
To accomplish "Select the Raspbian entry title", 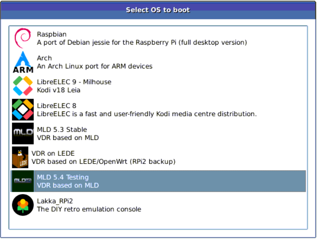I will [x=52, y=34].
